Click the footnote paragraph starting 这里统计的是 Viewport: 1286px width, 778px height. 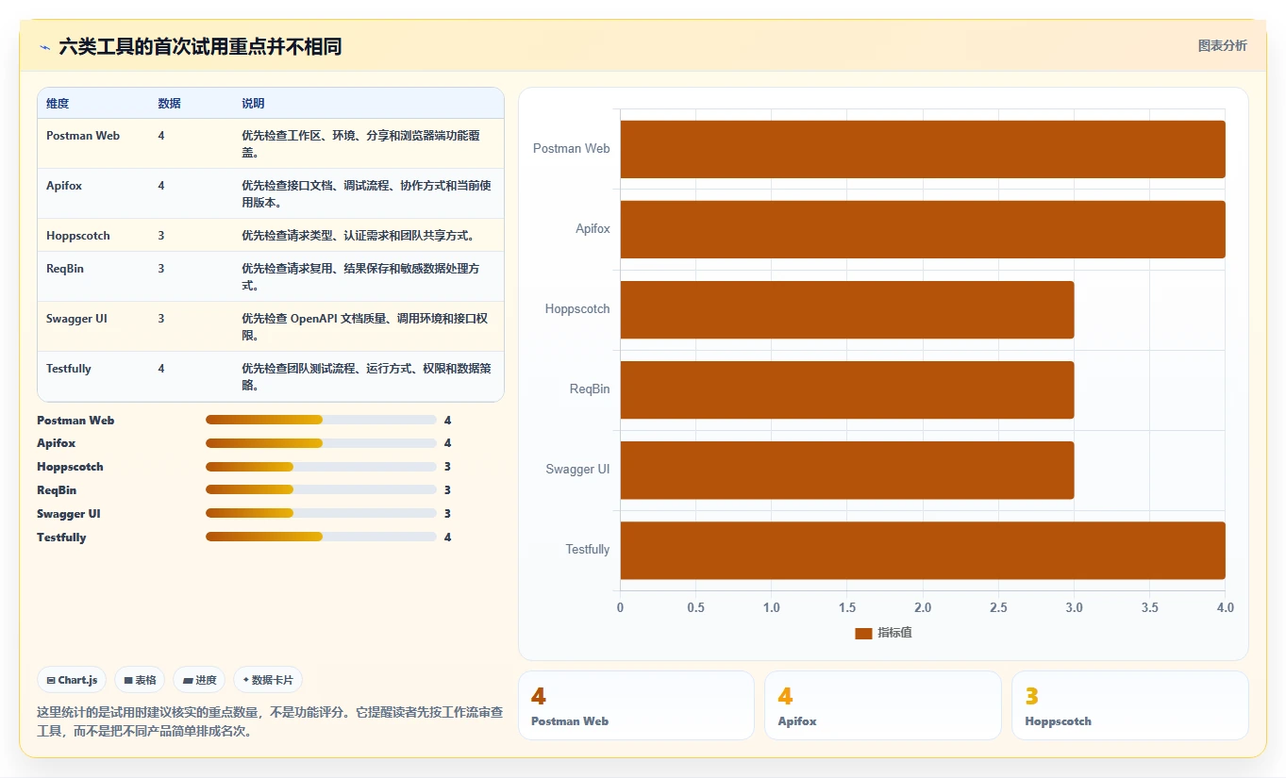pos(270,721)
